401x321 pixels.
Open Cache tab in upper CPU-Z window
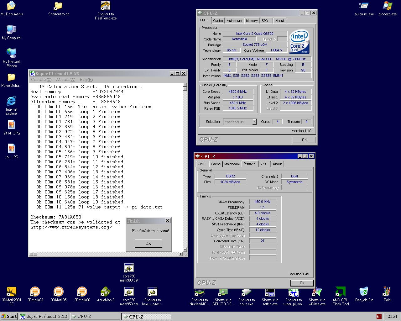218,21
